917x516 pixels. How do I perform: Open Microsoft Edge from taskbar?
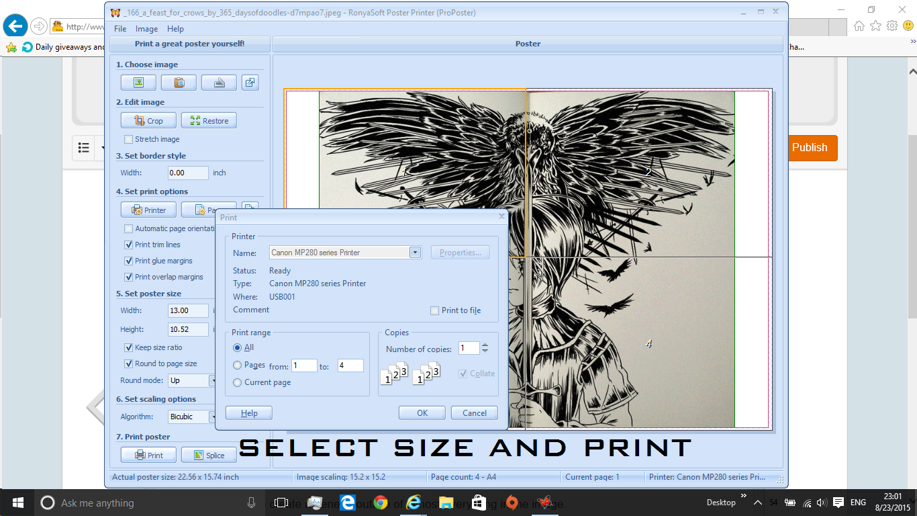click(347, 503)
